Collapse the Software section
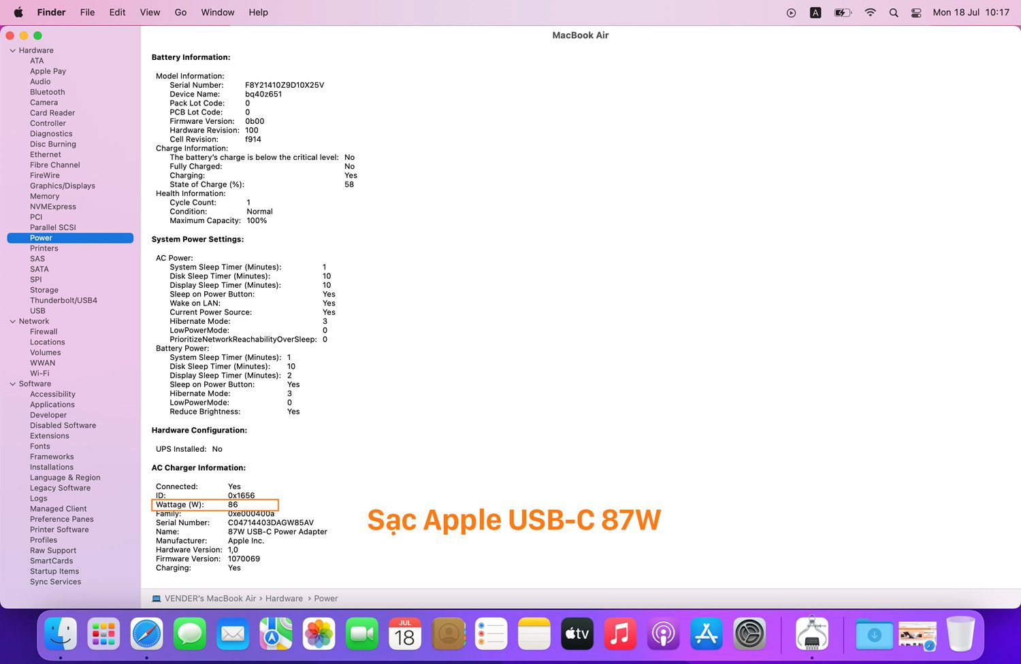 point(12,384)
